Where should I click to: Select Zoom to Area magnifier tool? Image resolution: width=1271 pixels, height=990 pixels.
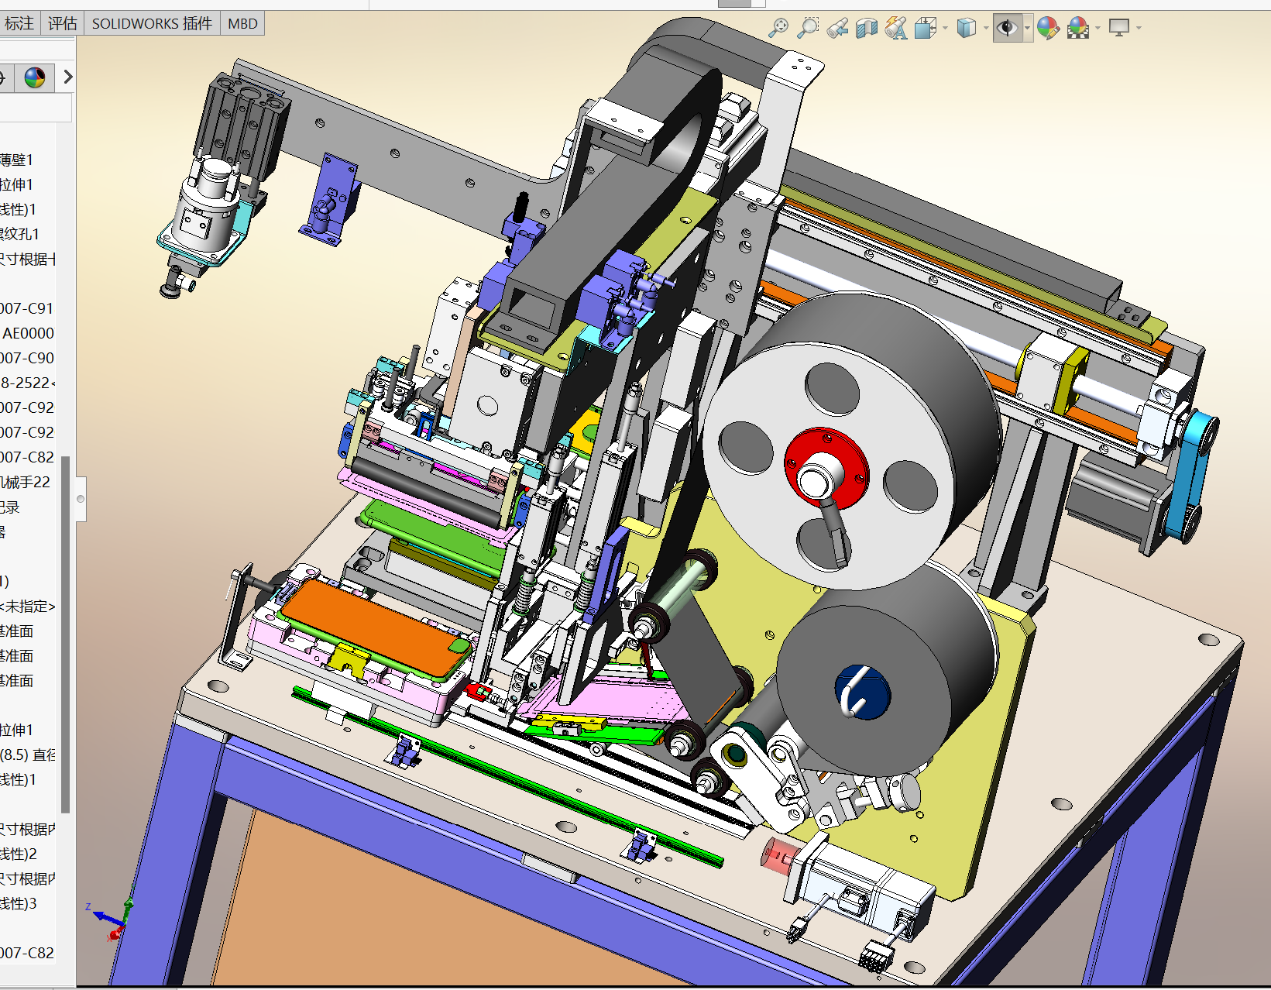coord(808,28)
